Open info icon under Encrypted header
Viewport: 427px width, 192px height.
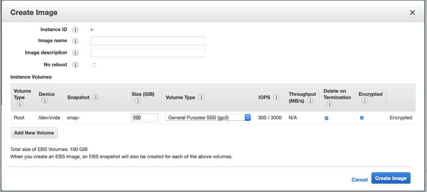[x=365, y=101]
